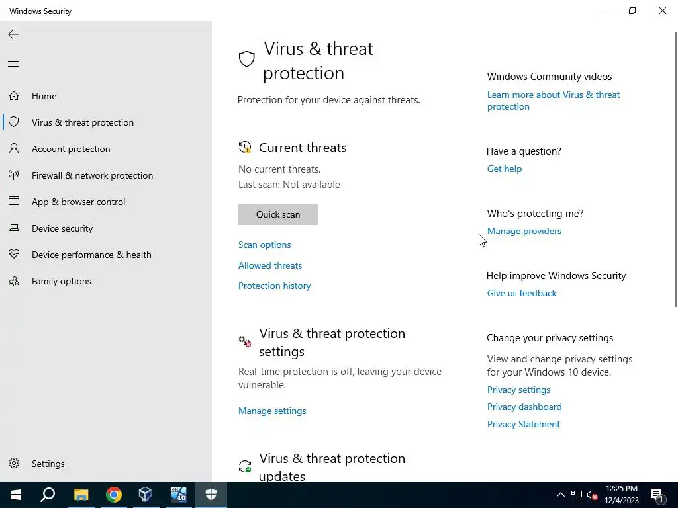Click 'Windows Community videos' heading
678x508 pixels.
(x=550, y=77)
